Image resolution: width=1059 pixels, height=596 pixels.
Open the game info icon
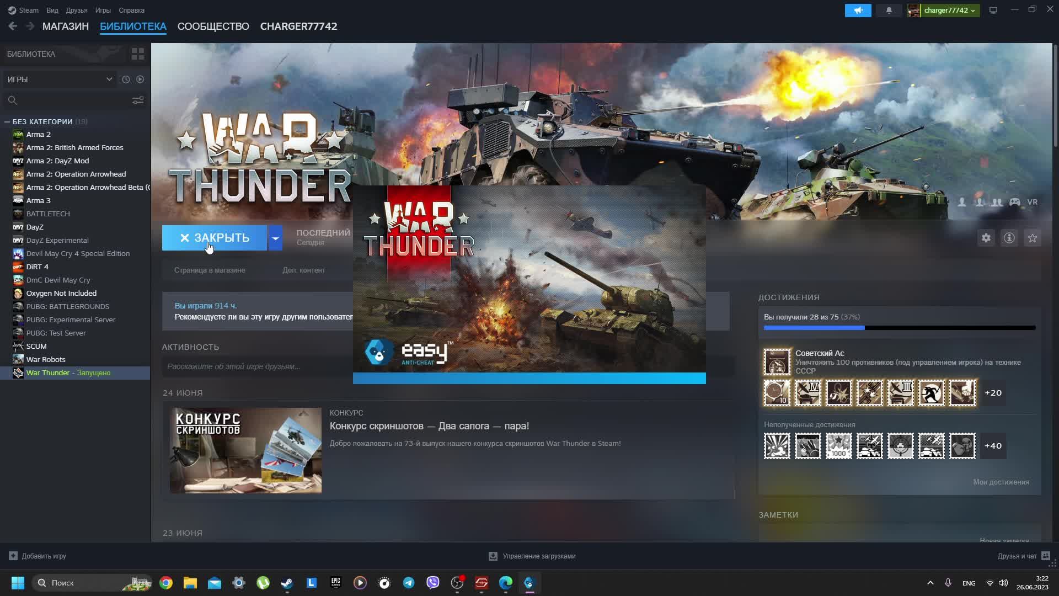(x=1009, y=238)
